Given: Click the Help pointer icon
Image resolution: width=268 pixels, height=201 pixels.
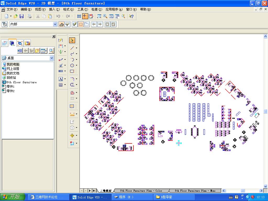Looking at the screenshot, I should (131, 16).
